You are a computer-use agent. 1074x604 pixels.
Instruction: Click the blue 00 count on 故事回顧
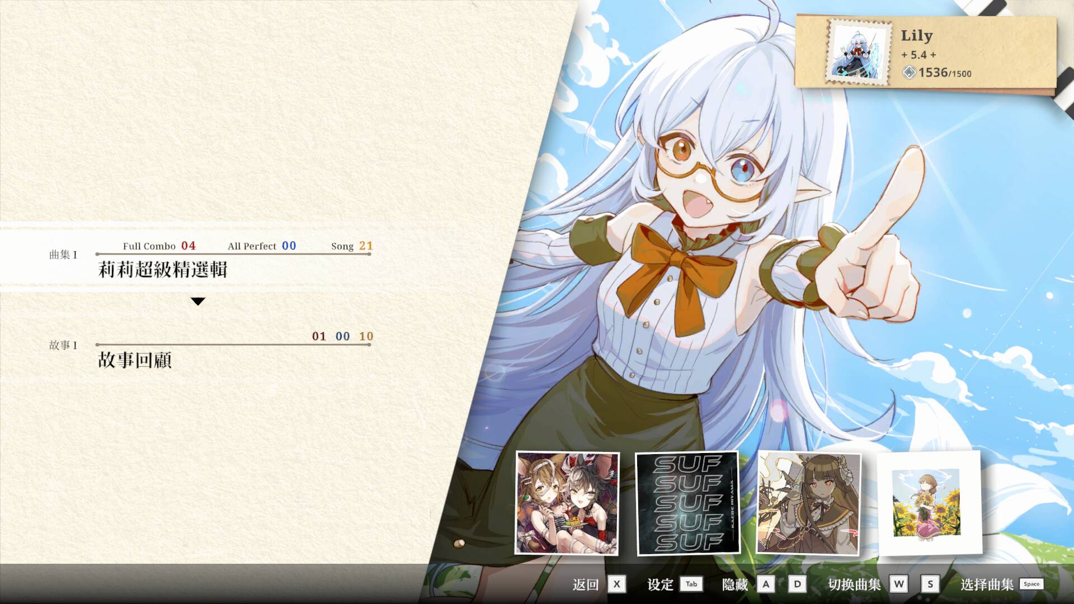[342, 336]
